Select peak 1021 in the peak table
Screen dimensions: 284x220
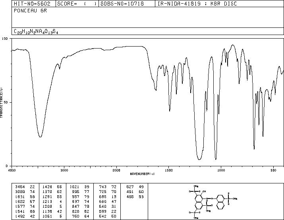[x=74, y=187]
